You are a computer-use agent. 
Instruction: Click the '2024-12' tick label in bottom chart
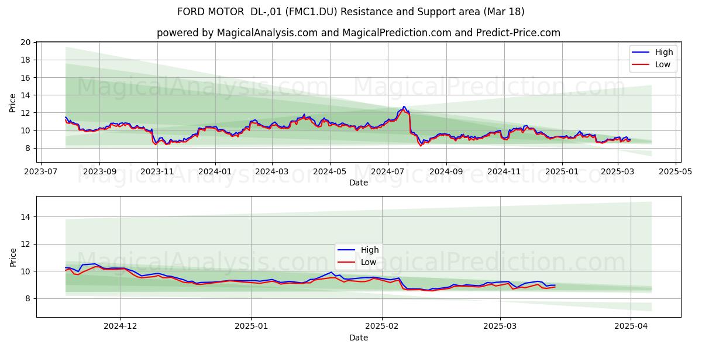(x=121, y=327)
